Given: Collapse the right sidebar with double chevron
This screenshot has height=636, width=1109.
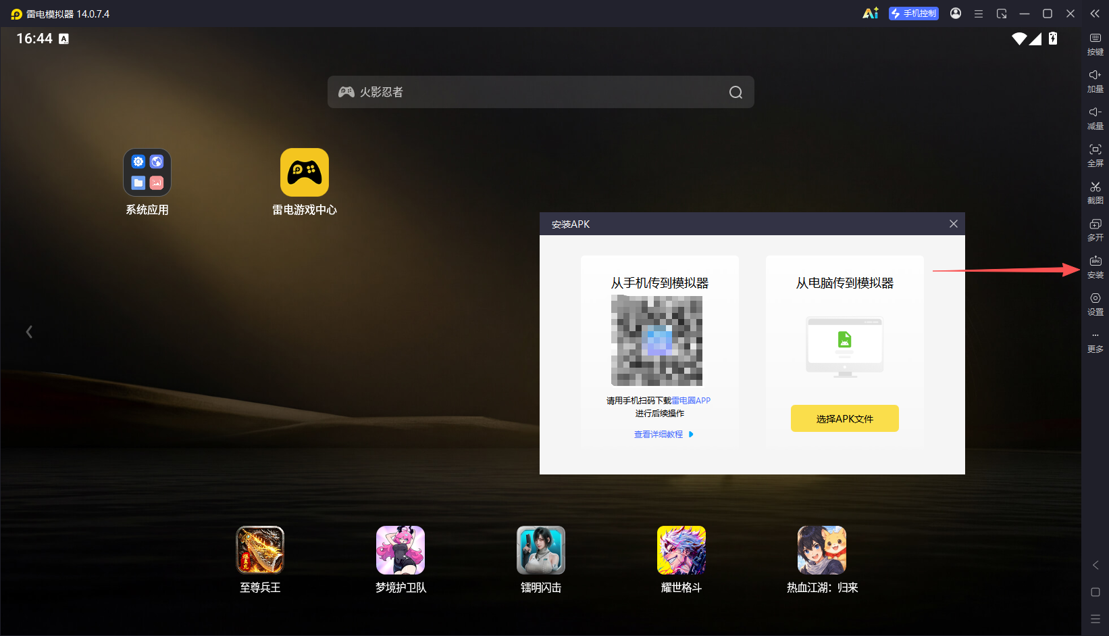Looking at the screenshot, I should tap(1095, 14).
